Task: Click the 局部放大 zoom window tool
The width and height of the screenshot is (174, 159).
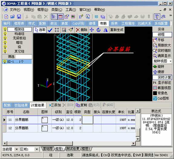Action: 162,45
